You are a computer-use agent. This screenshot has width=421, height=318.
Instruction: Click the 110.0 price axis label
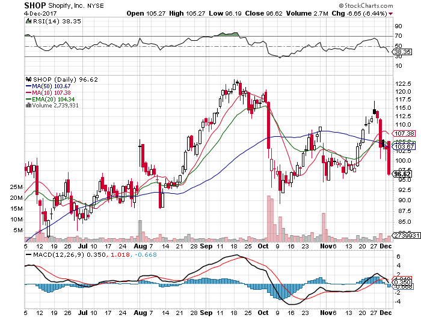(x=404, y=125)
